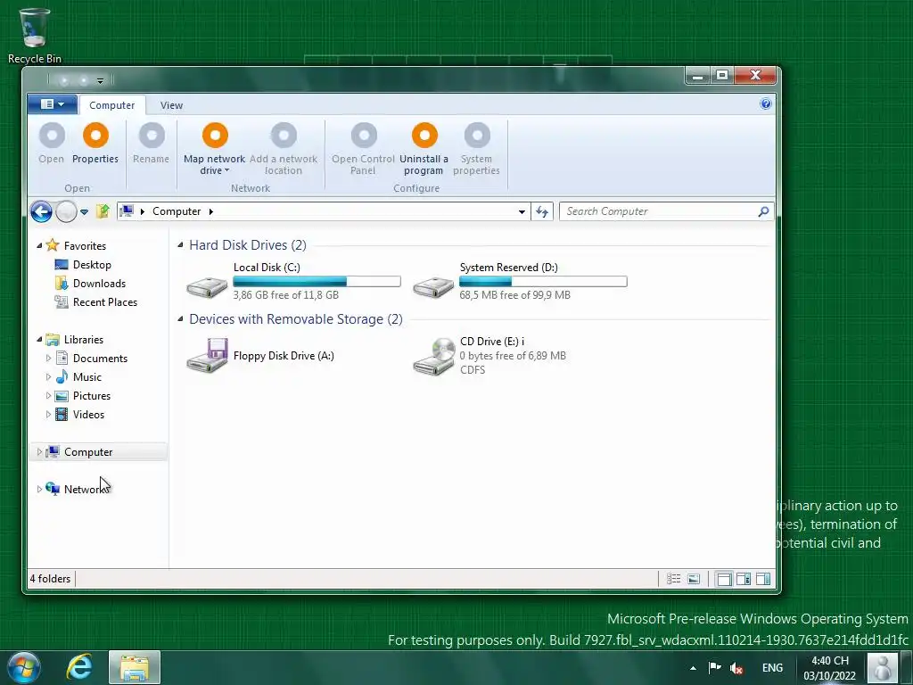This screenshot has width=913, height=685.
Task: Click Open Control Panel in ribbon
Action: 364,149
